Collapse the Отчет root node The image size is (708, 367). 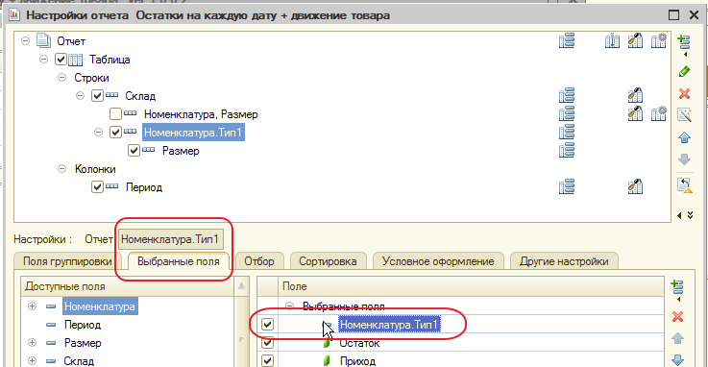[26, 41]
